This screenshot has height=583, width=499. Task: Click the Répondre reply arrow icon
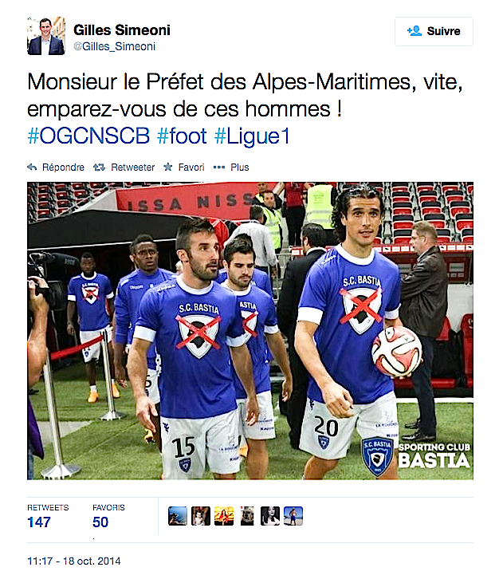33,167
